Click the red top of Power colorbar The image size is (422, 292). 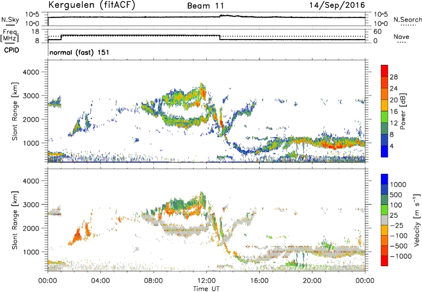[385, 71]
